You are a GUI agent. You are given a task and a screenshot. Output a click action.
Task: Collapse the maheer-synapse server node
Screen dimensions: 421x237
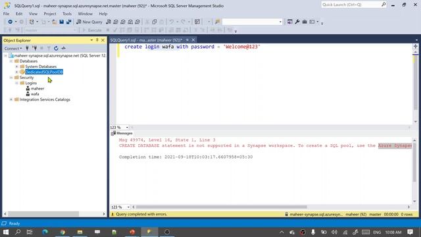[x=6, y=55]
